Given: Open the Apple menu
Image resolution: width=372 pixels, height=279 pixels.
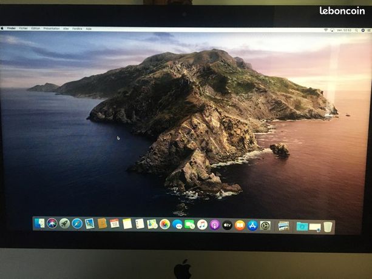Looking at the screenshot, I should coord(2,29).
